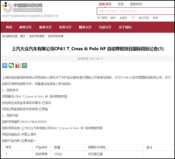Click hot search keyword 医疗设备
The width and height of the screenshot is (175, 159).
143,18
